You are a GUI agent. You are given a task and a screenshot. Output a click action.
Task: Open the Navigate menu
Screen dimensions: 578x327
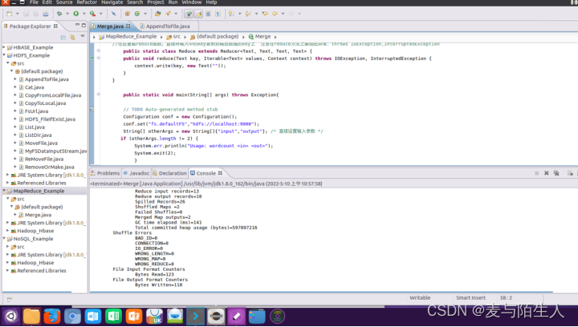coord(112,2)
